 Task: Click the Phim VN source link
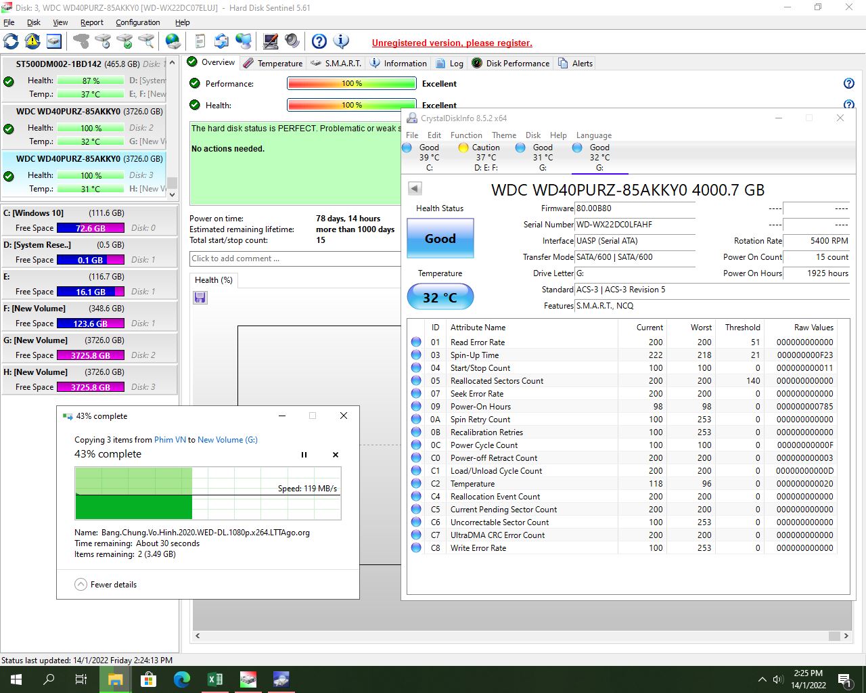click(170, 440)
